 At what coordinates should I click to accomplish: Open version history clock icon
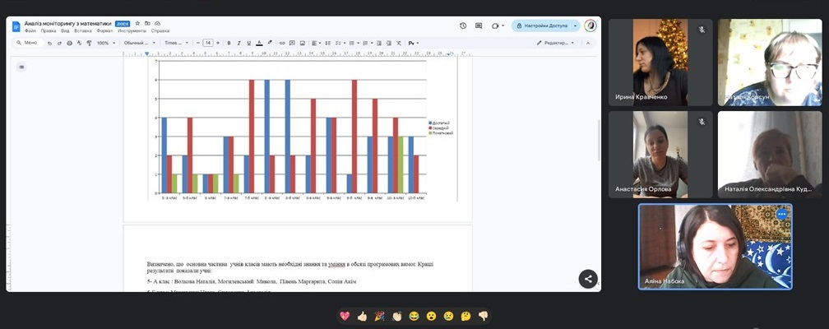463,25
